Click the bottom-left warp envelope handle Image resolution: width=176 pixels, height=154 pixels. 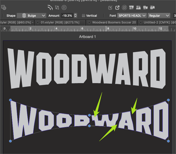coord(10,141)
